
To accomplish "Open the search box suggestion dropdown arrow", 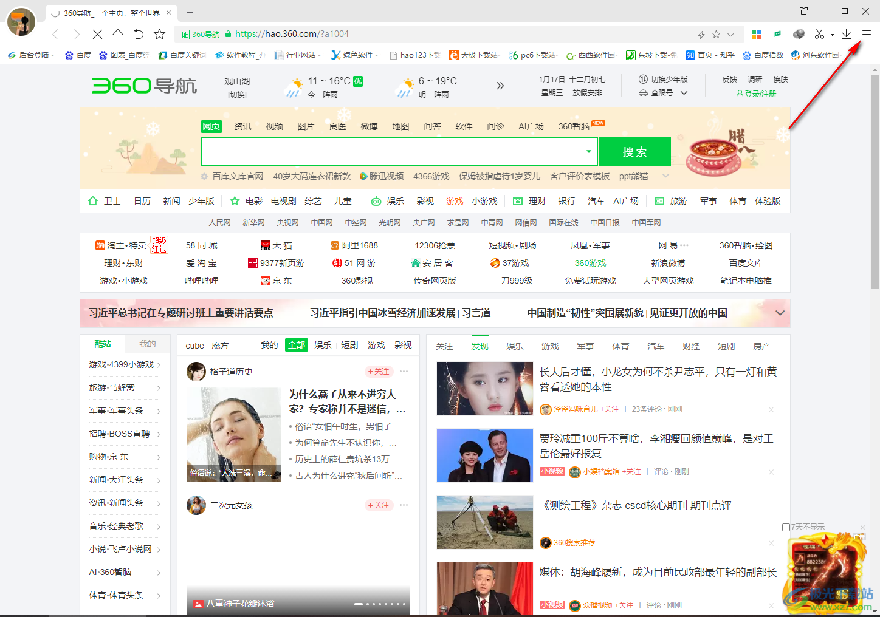I will [588, 151].
